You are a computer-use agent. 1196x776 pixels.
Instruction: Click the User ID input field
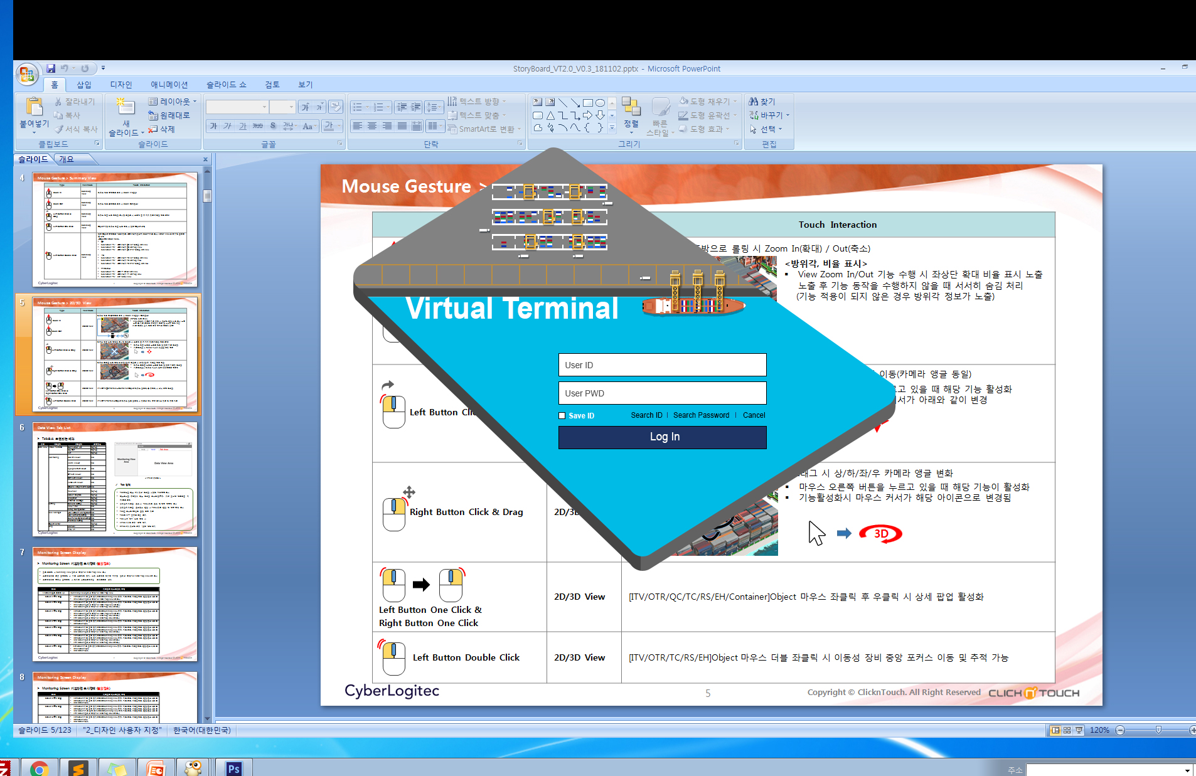pos(662,365)
